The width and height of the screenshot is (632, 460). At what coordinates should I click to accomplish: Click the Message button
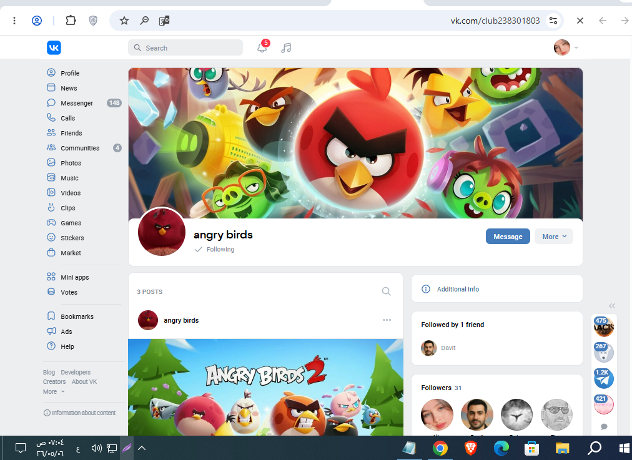coord(508,237)
